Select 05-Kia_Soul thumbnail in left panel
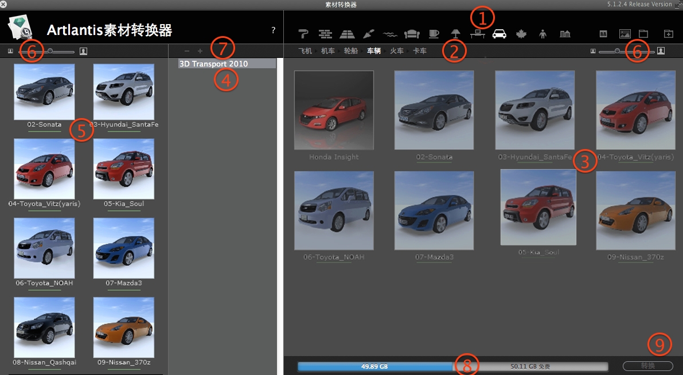683x375 pixels. point(124,169)
